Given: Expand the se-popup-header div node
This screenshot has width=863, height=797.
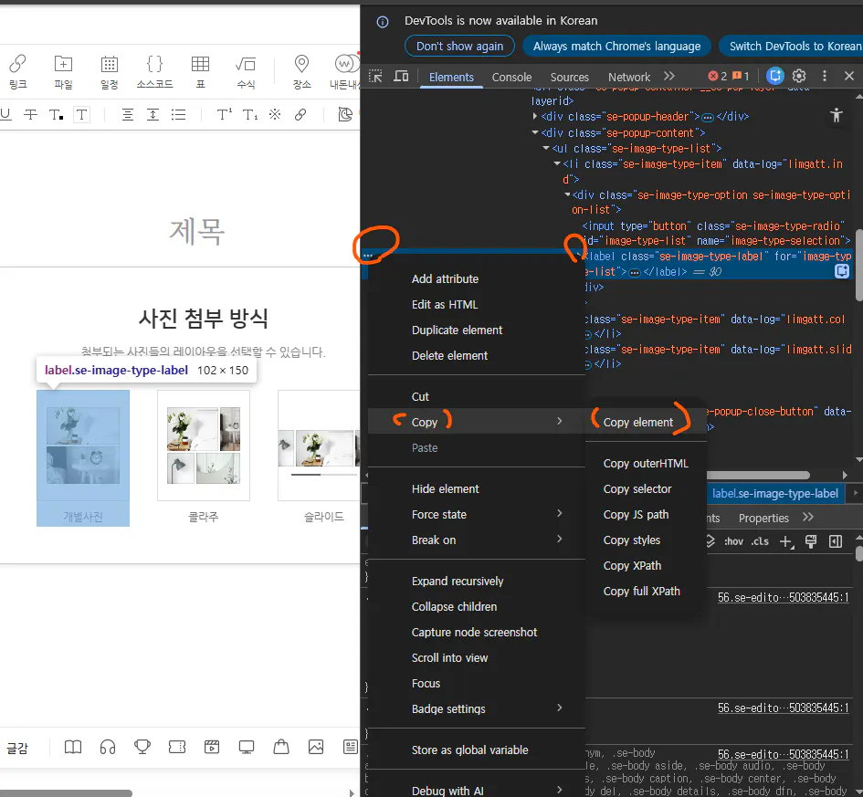Looking at the screenshot, I should tap(534, 117).
